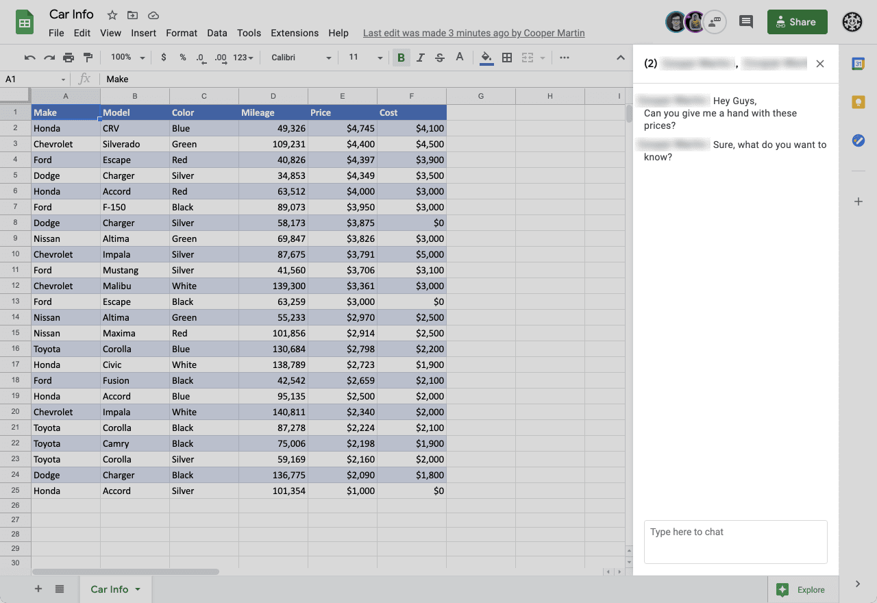The width and height of the screenshot is (877, 603).
Task: Toggle bold formatting
Action: click(x=401, y=58)
